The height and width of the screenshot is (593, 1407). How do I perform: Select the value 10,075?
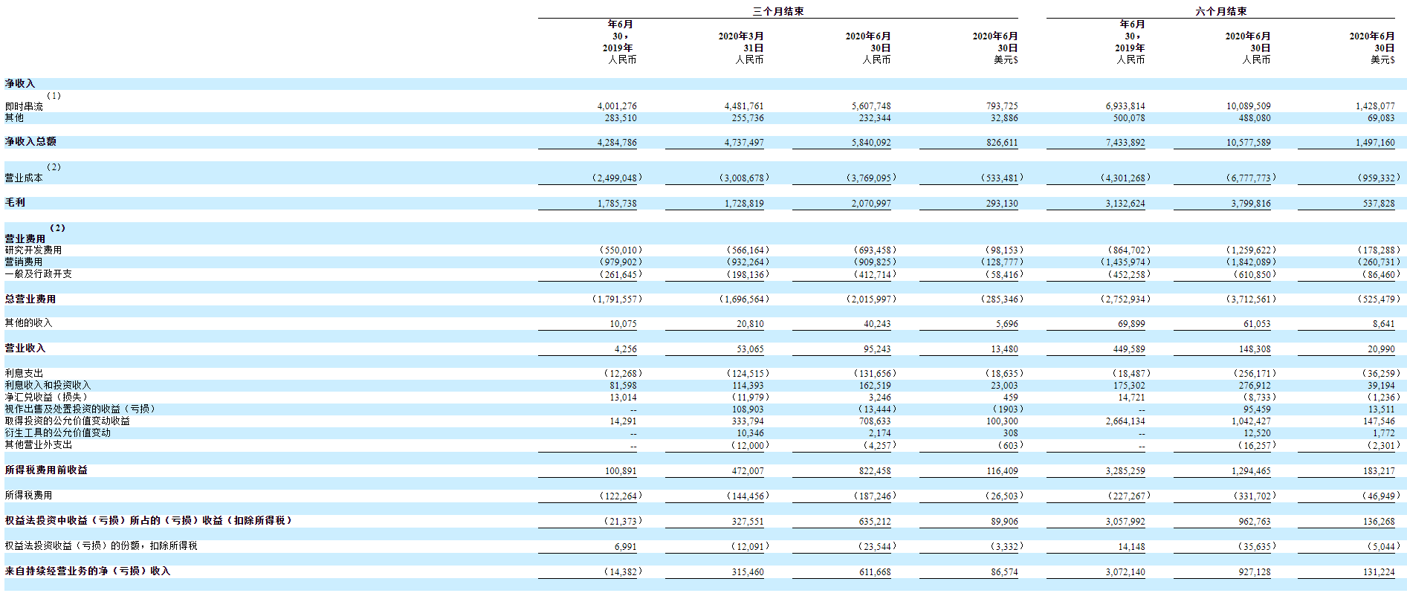coord(623,324)
